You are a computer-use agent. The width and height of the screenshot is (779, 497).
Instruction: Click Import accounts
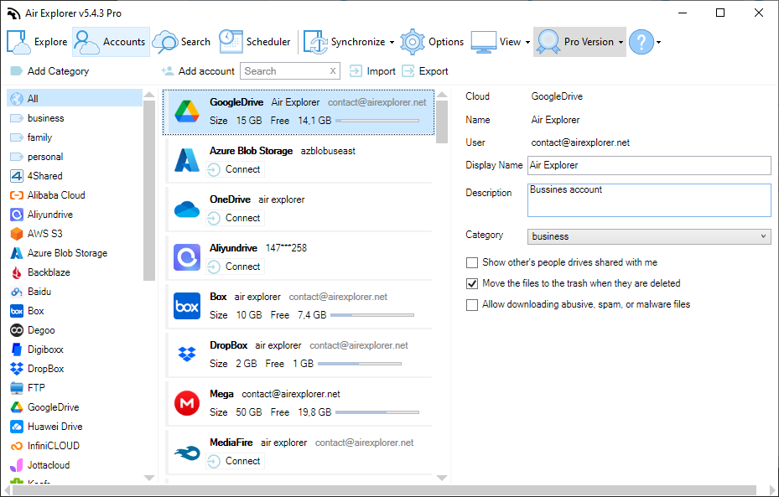pos(372,71)
